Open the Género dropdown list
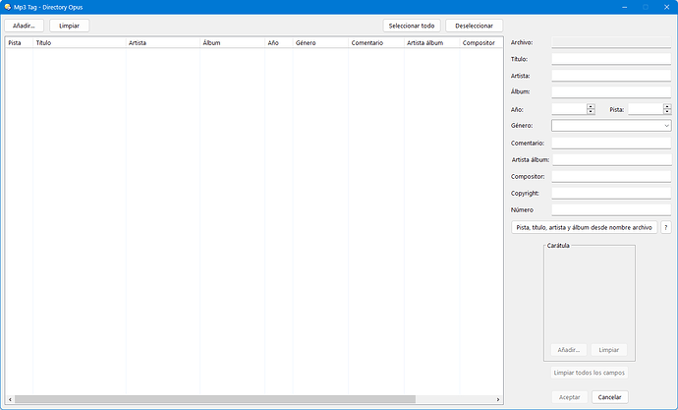 [x=666, y=126]
